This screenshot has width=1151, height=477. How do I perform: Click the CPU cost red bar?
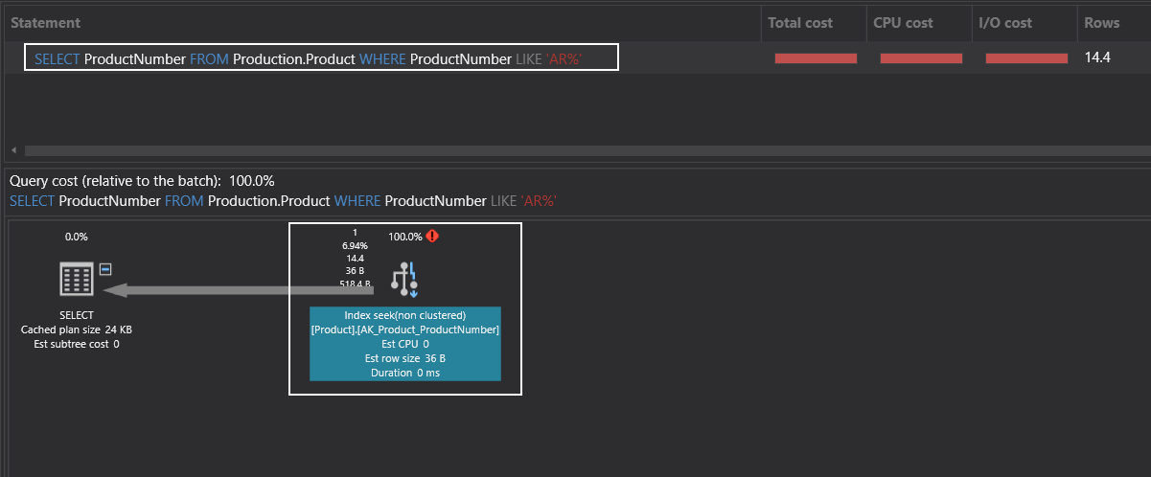921,58
